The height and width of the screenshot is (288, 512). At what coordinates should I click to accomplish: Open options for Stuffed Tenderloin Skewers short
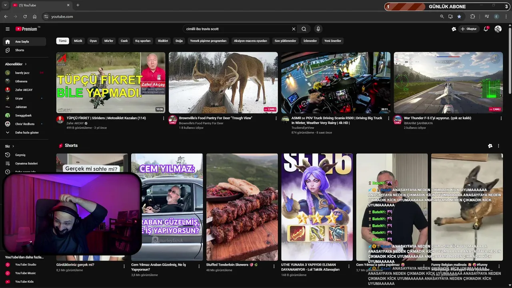tap(274, 266)
